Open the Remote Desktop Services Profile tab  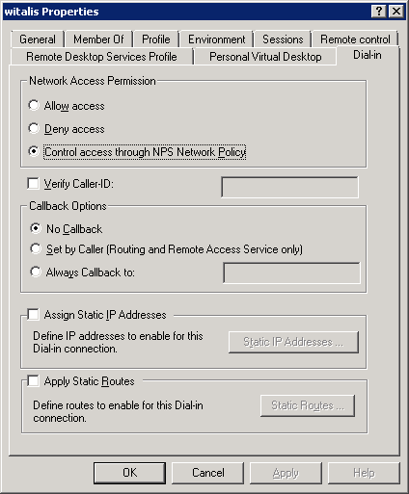click(101, 57)
